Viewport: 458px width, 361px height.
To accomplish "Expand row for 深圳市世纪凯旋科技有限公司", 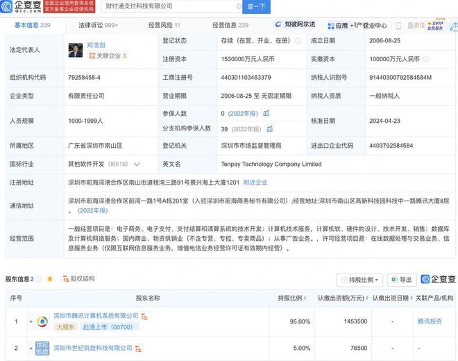I will pos(31,348).
